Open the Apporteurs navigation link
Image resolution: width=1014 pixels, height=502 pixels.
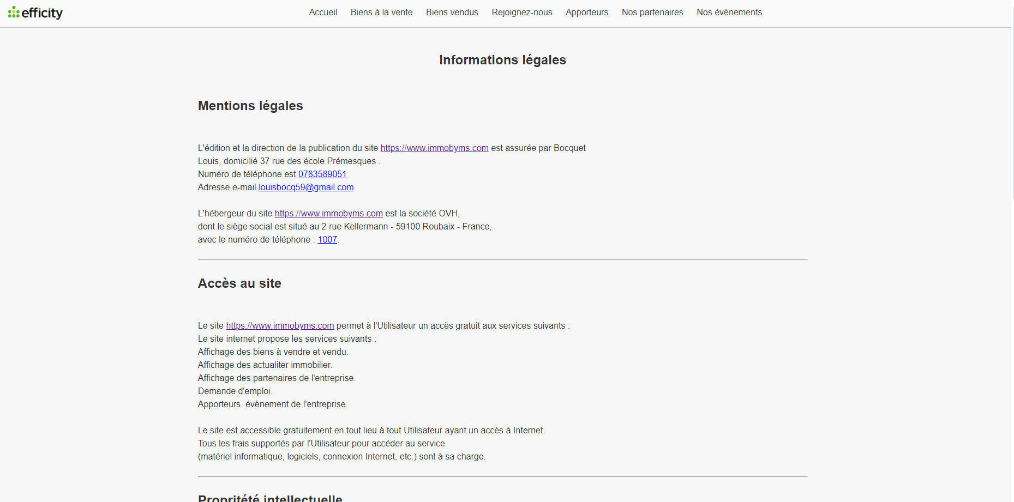(586, 13)
